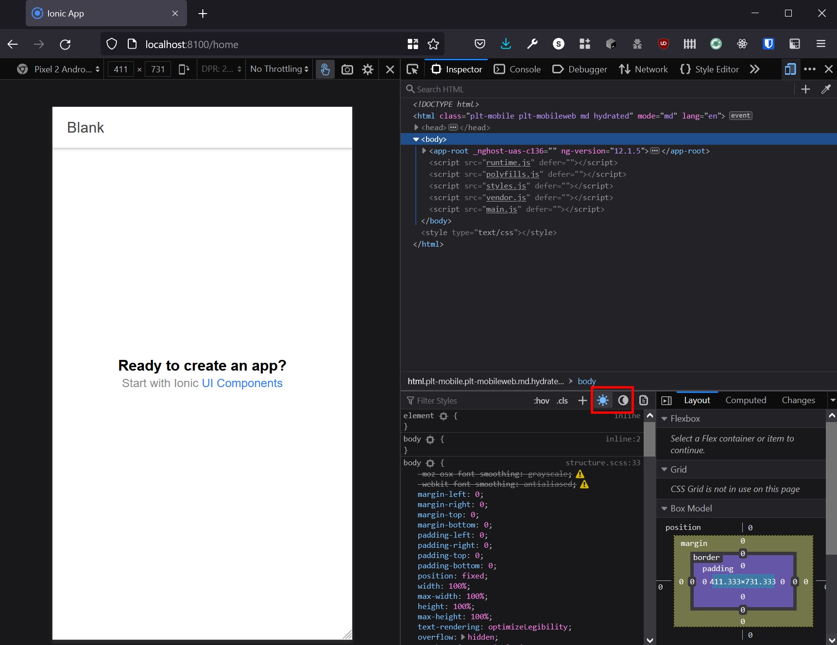Open the No Throttling dropdown
The height and width of the screenshot is (645, 837).
(x=279, y=69)
